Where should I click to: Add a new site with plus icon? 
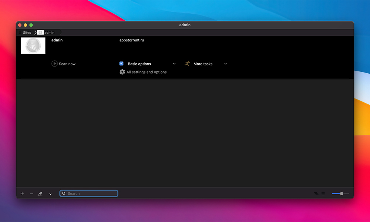(x=22, y=194)
